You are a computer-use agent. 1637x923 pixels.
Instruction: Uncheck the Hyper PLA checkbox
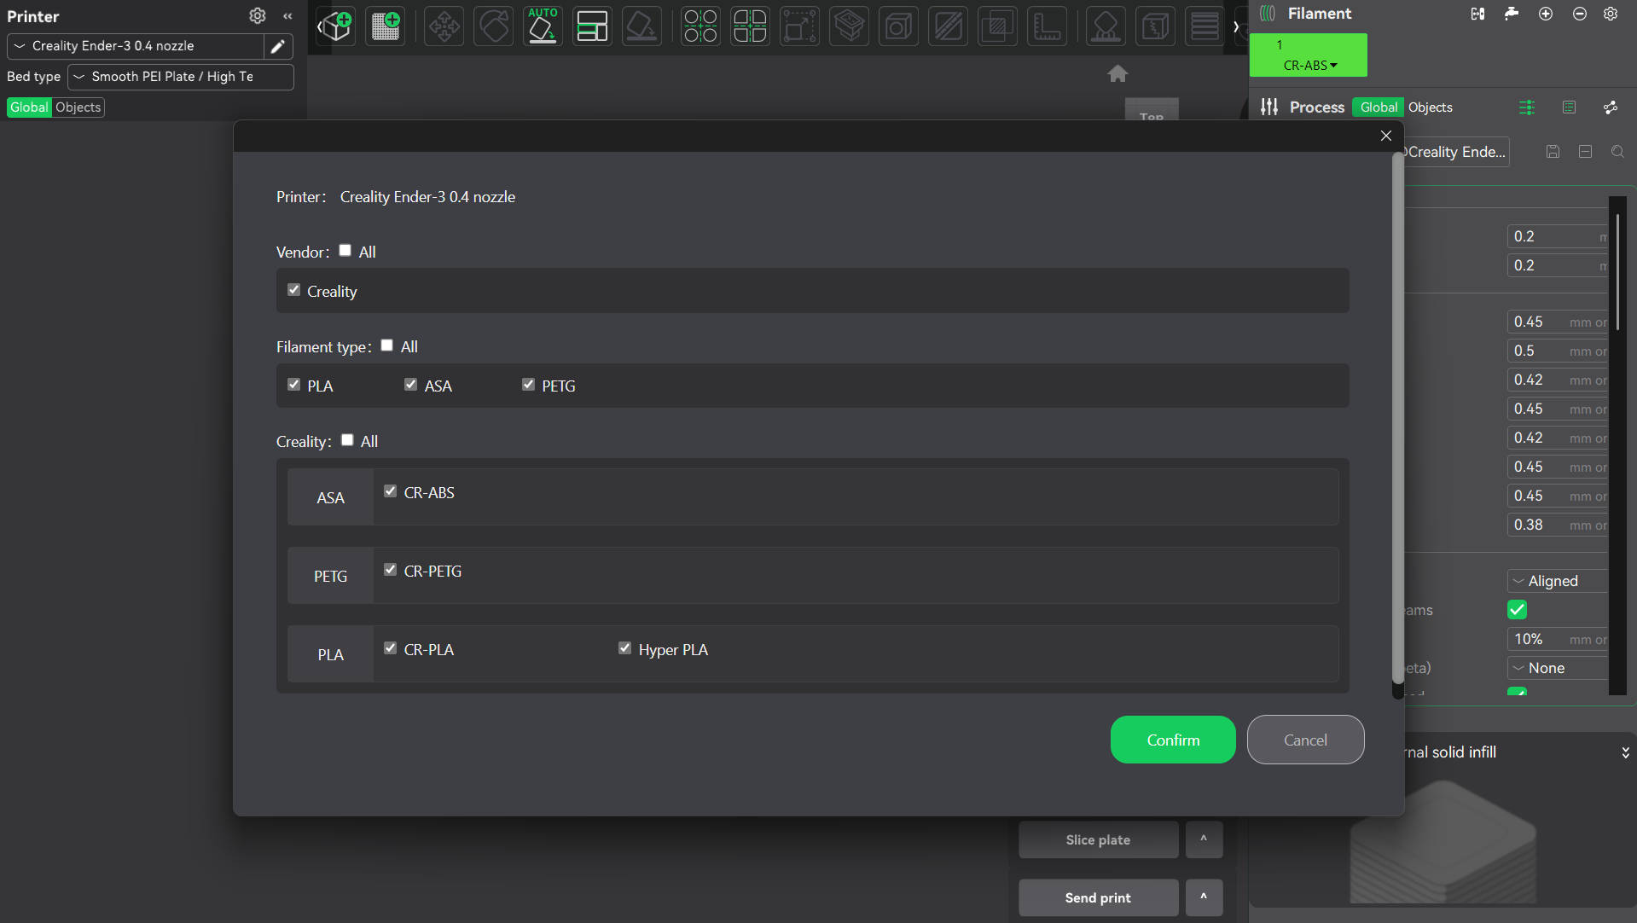pyautogui.click(x=624, y=648)
